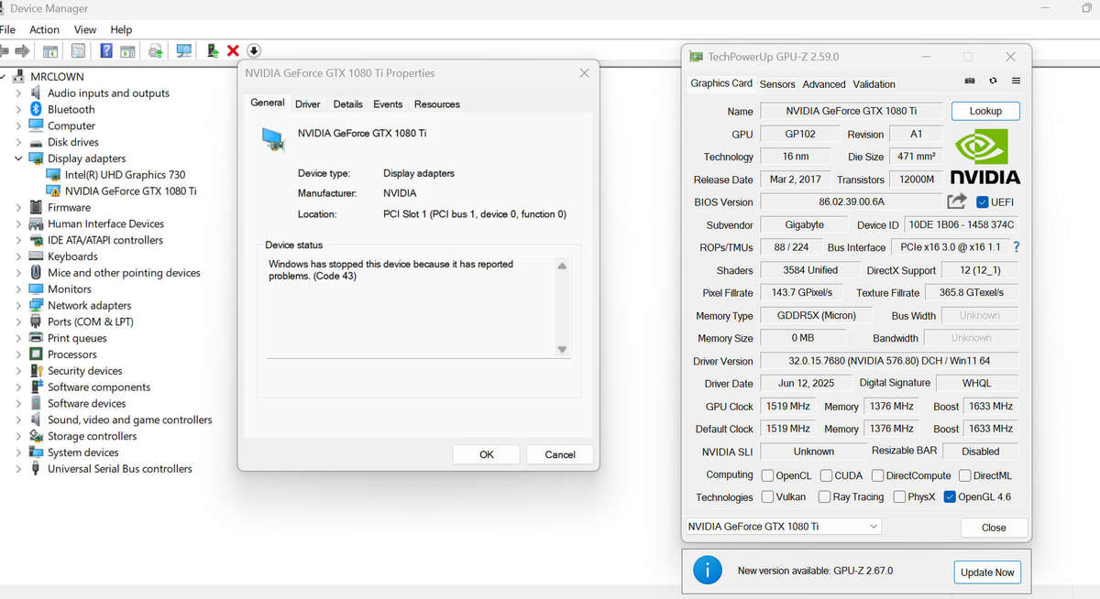Viewport: 1100px width, 599px height.
Task: Uncheck the OpenGL 4.6 checkbox
Action: 950,497
